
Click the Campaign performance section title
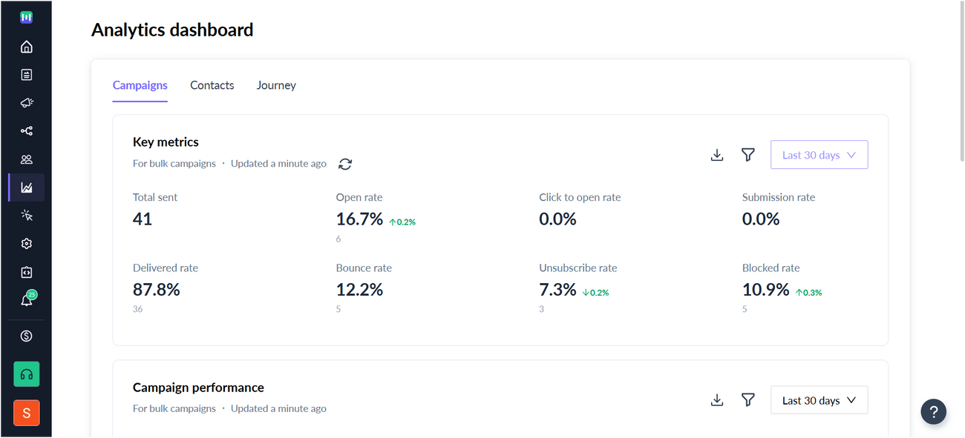(x=198, y=388)
